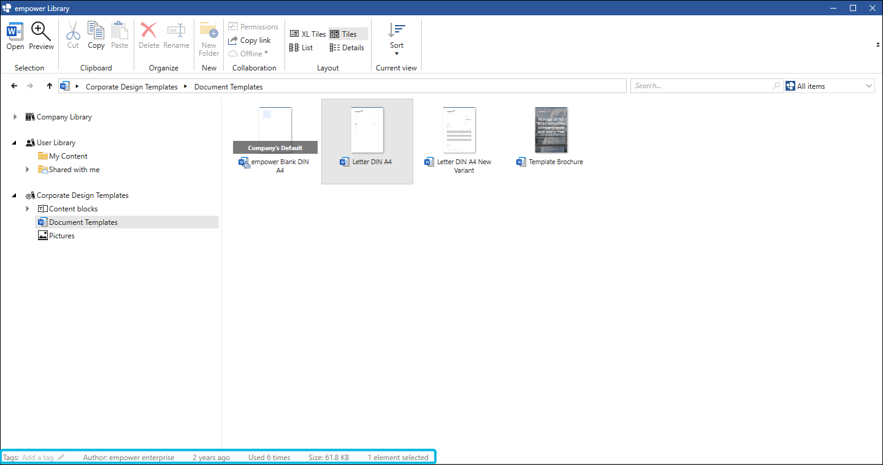Switch layout to Tiles
The image size is (883, 465).
point(348,34)
